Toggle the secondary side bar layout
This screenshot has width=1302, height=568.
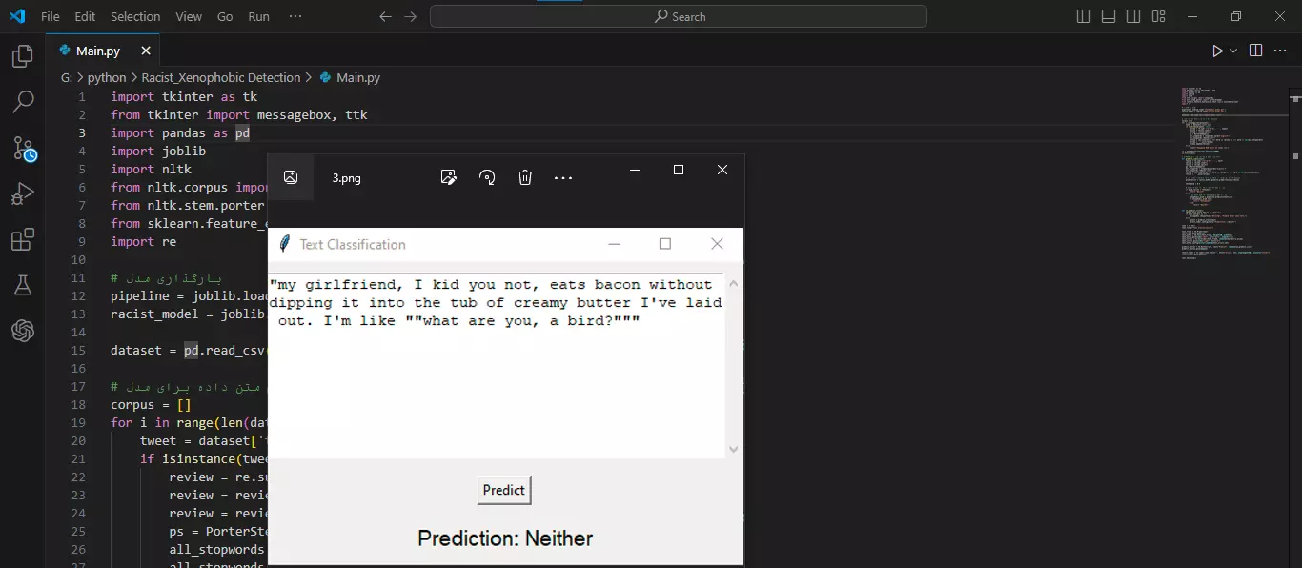click(x=1133, y=16)
